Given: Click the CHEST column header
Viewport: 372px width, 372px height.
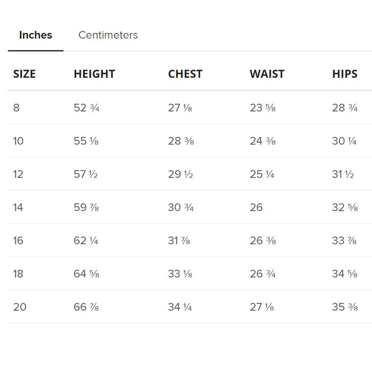Looking at the screenshot, I should point(185,74).
